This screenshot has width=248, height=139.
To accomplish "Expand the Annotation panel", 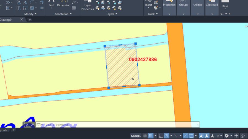I will point(63,14).
